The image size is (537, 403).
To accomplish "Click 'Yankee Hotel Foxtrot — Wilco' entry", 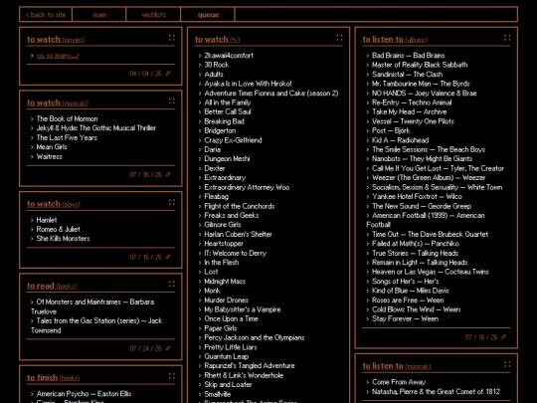I will pyautogui.click(x=417, y=197).
